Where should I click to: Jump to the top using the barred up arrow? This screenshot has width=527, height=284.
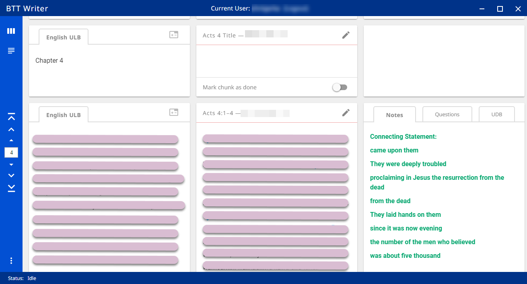click(x=11, y=117)
